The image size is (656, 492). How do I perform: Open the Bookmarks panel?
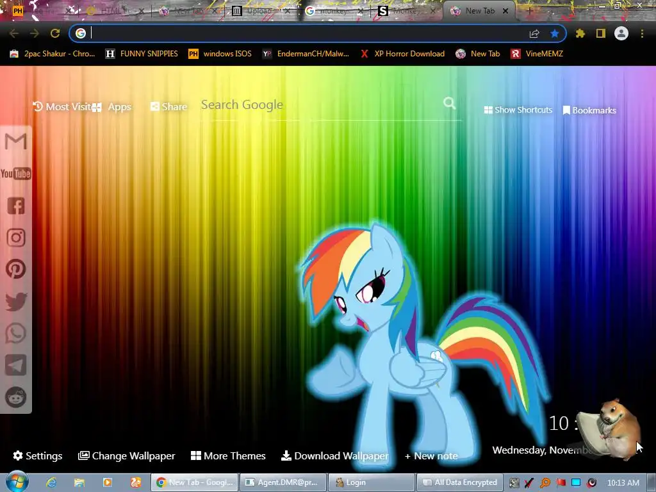point(589,110)
